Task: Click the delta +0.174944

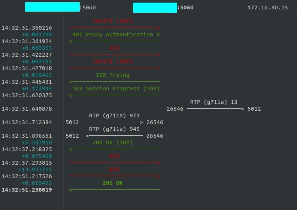Action: click(37, 88)
